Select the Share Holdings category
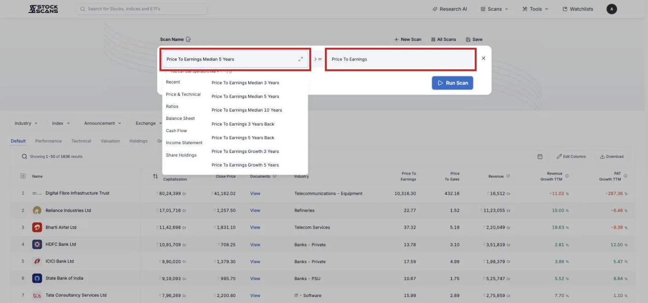648x303 pixels. pyautogui.click(x=181, y=155)
